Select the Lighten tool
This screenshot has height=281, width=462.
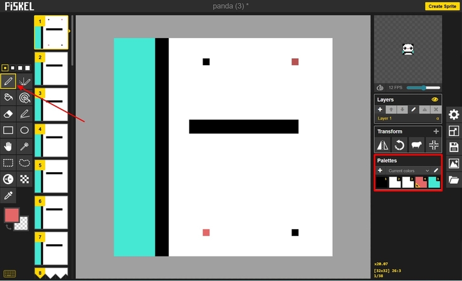(8, 179)
